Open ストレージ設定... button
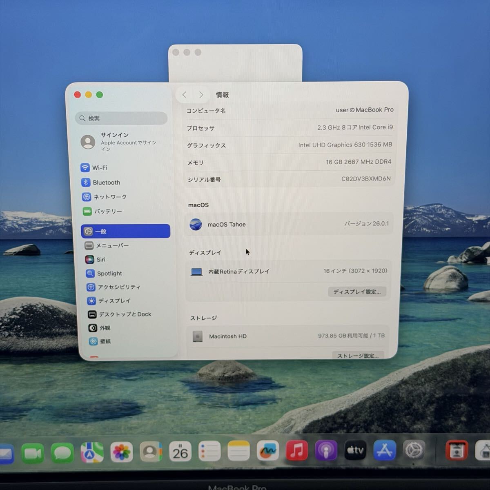The width and height of the screenshot is (490, 490). point(358,355)
